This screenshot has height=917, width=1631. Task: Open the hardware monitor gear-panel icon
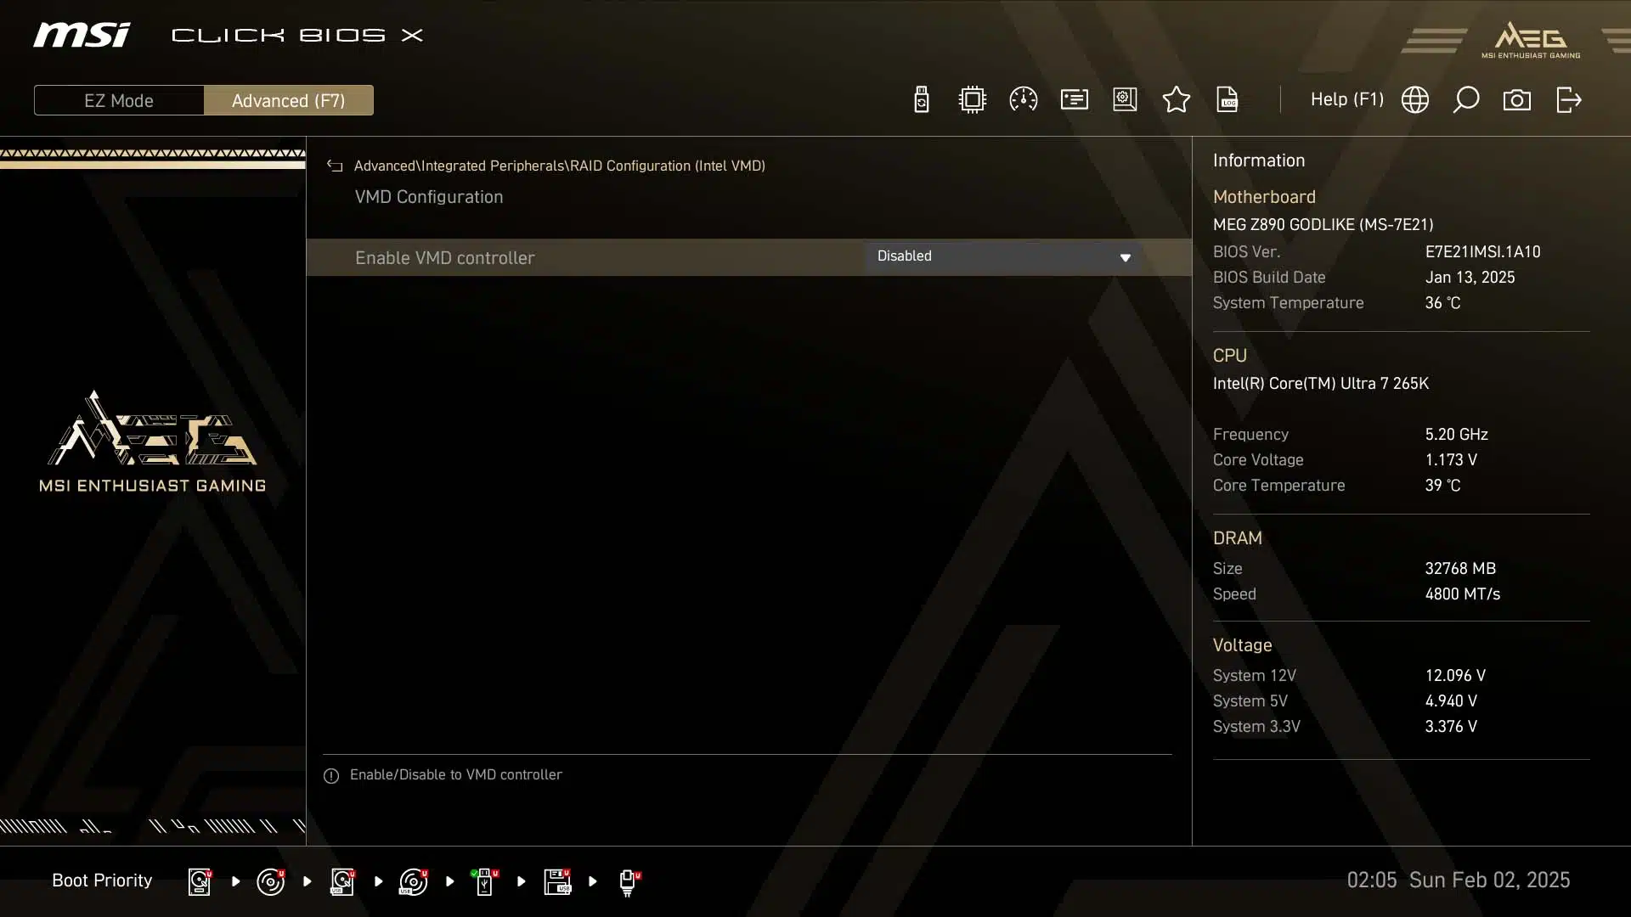point(1125,99)
